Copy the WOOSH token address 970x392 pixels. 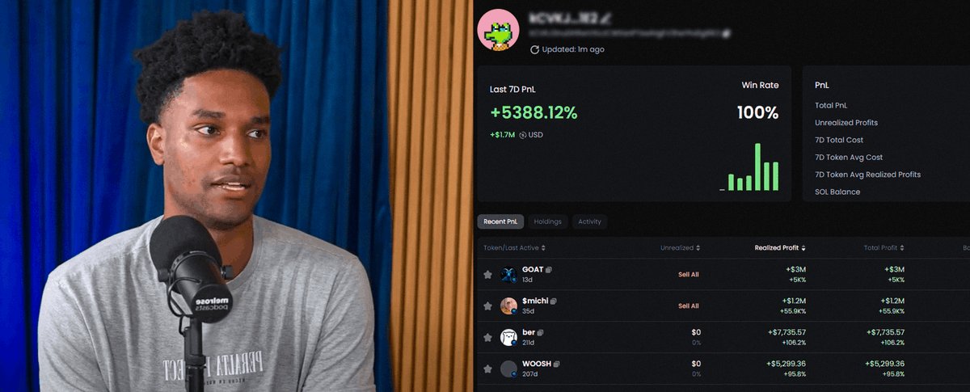(556, 364)
